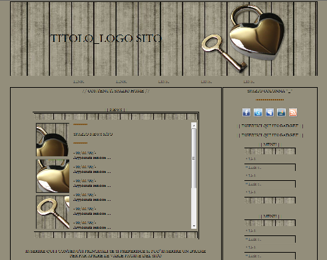
Task: Click the lower INSERISCI QUI UN GADGET placeholder
Action: click(x=270, y=135)
